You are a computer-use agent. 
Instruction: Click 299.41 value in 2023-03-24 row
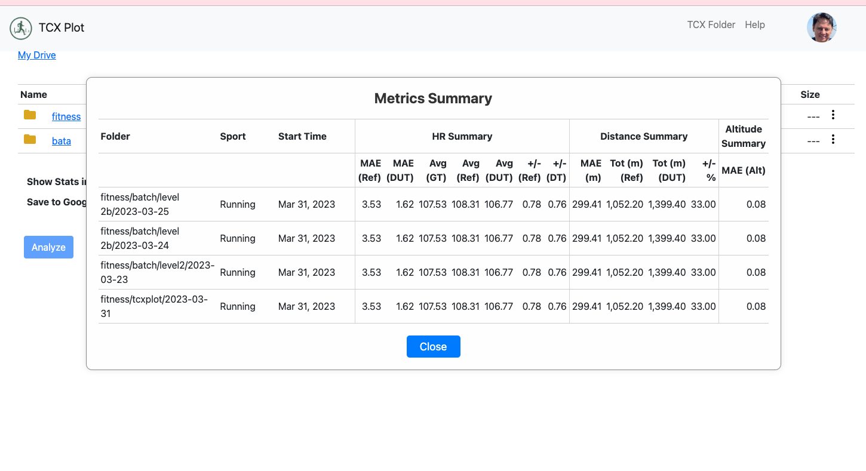587,238
